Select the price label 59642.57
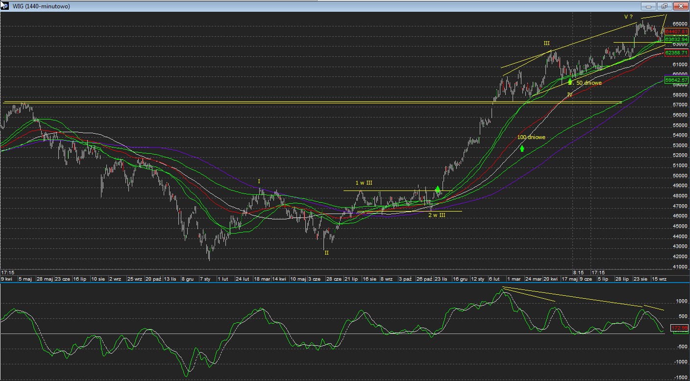The image size is (690, 381). 677,80
